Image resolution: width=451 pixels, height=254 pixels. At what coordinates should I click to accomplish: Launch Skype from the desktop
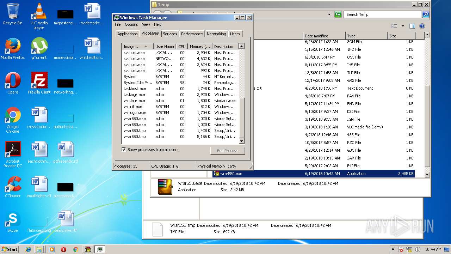[x=13, y=222]
